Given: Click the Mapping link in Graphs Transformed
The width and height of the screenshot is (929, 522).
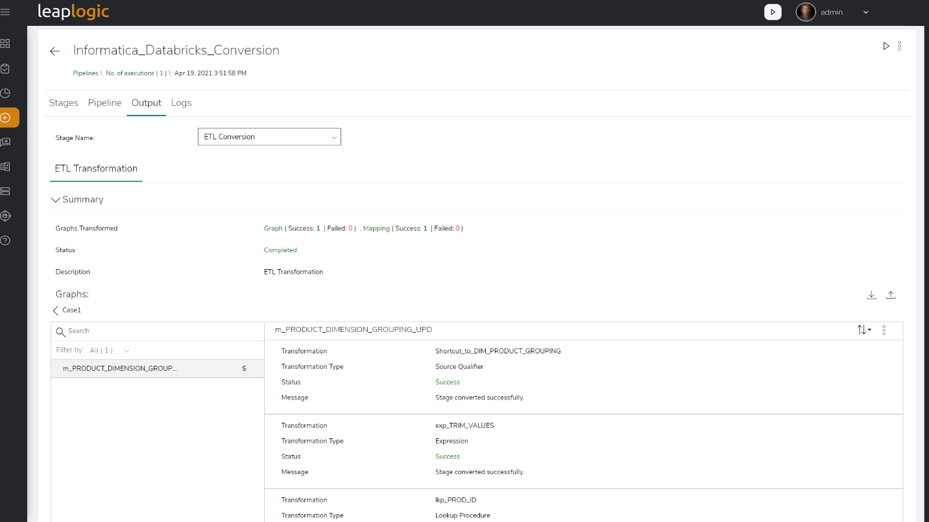Looking at the screenshot, I should pyautogui.click(x=376, y=228).
